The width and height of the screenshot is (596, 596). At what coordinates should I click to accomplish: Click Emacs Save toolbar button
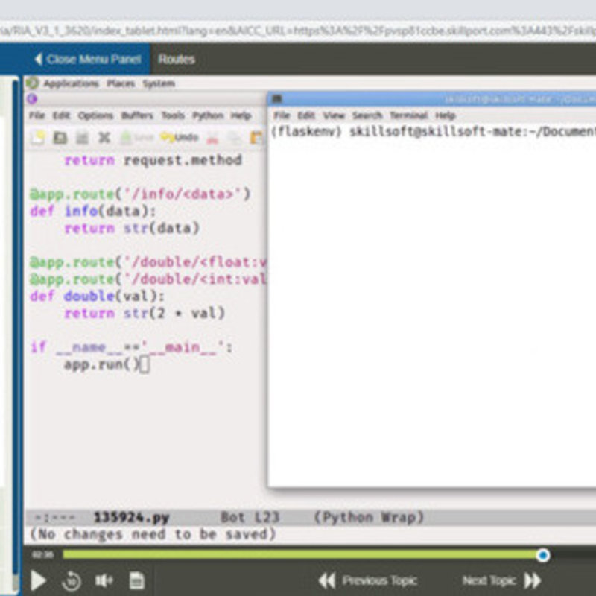tap(136, 137)
